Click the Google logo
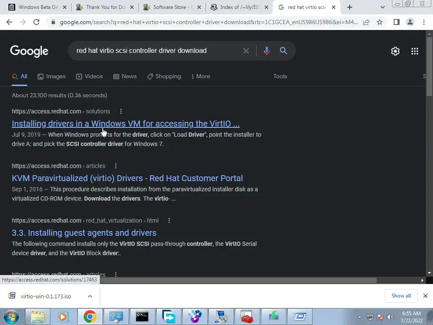This screenshot has height=325, width=433. (x=29, y=51)
